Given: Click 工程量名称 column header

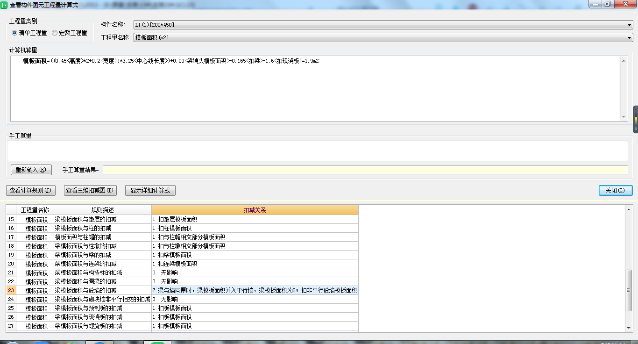Looking at the screenshot, I should pyautogui.click(x=35, y=210).
